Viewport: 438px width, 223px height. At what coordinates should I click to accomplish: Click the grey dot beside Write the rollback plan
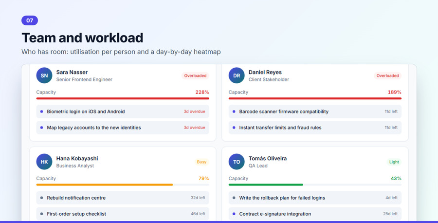234,198
